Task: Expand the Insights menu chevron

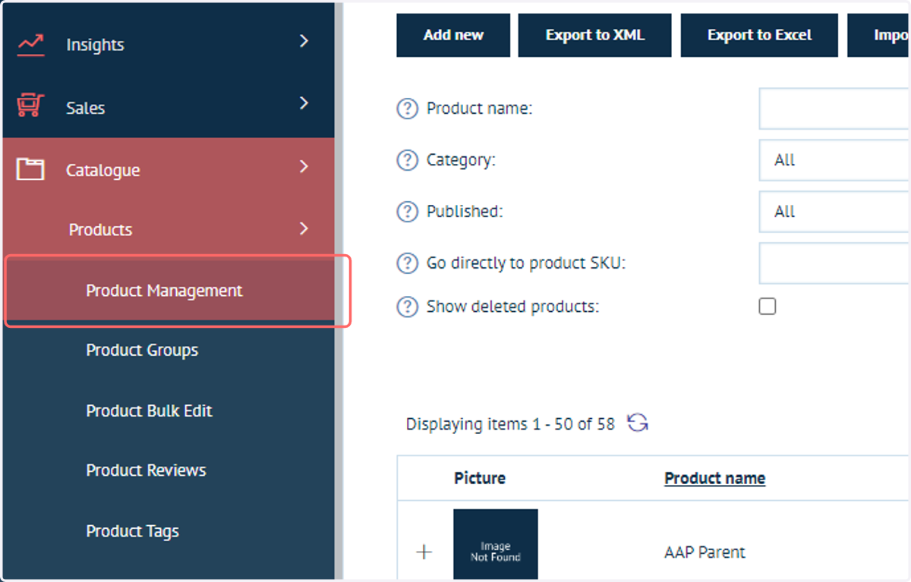Action: (304, 41)
